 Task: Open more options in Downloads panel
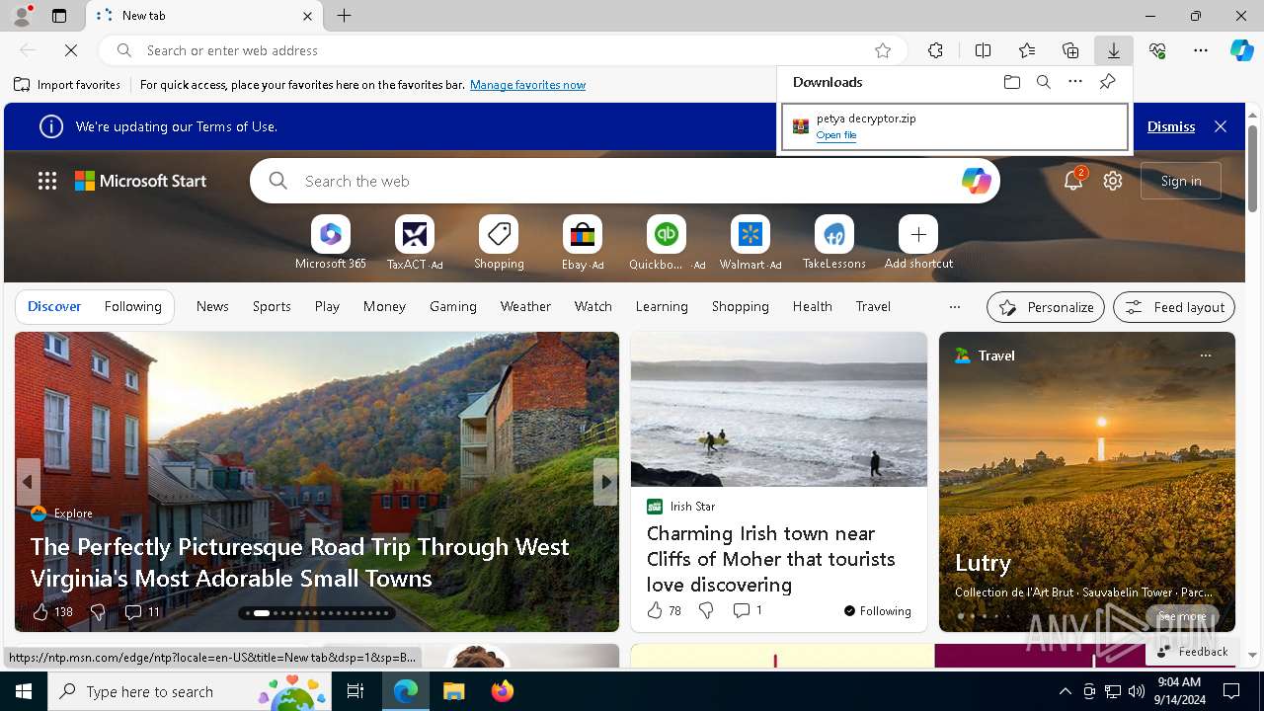(x=1075, y=82)
